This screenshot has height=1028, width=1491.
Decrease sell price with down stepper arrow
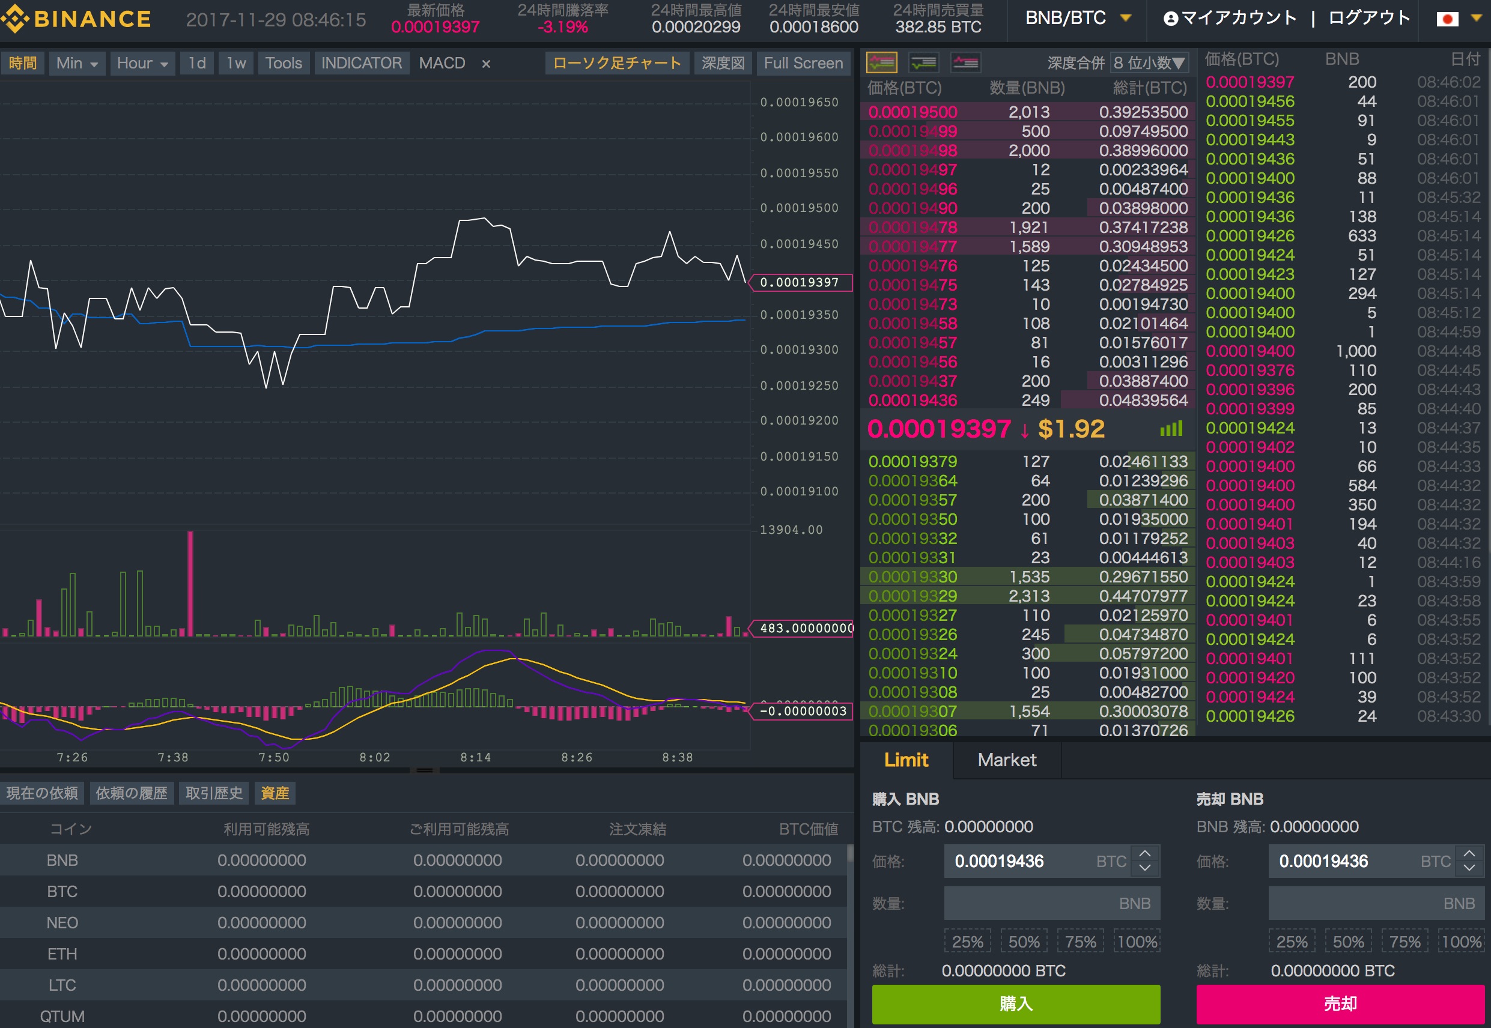tap(1468, 868)
